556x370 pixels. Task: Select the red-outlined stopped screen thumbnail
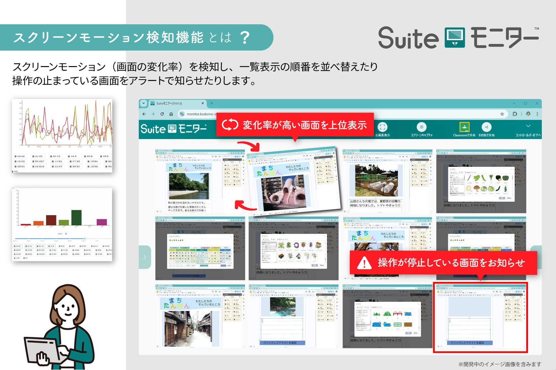(480, 317)
